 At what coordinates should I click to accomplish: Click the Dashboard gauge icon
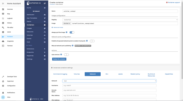tap(45, 15)
